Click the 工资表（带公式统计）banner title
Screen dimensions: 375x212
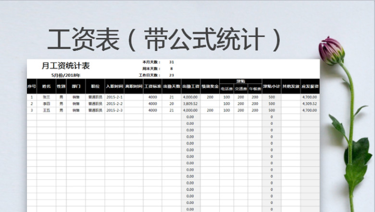click(164, 39)
